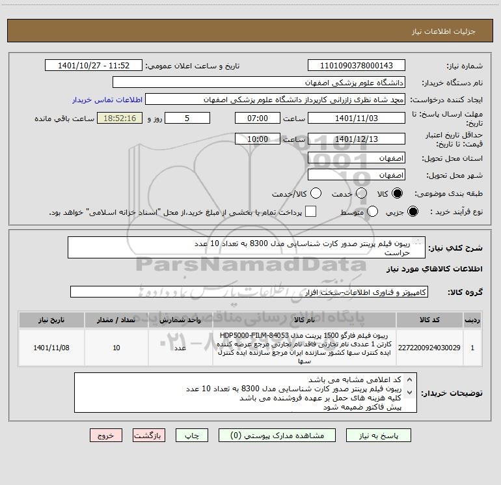Click the اطلاعات کالاهای مورد نیاز heading
Viewport: 501px width, 485px height.
tap(434, 269)
